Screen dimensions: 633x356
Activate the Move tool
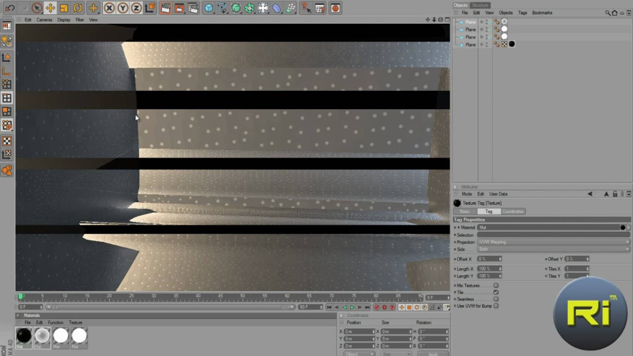50,8
